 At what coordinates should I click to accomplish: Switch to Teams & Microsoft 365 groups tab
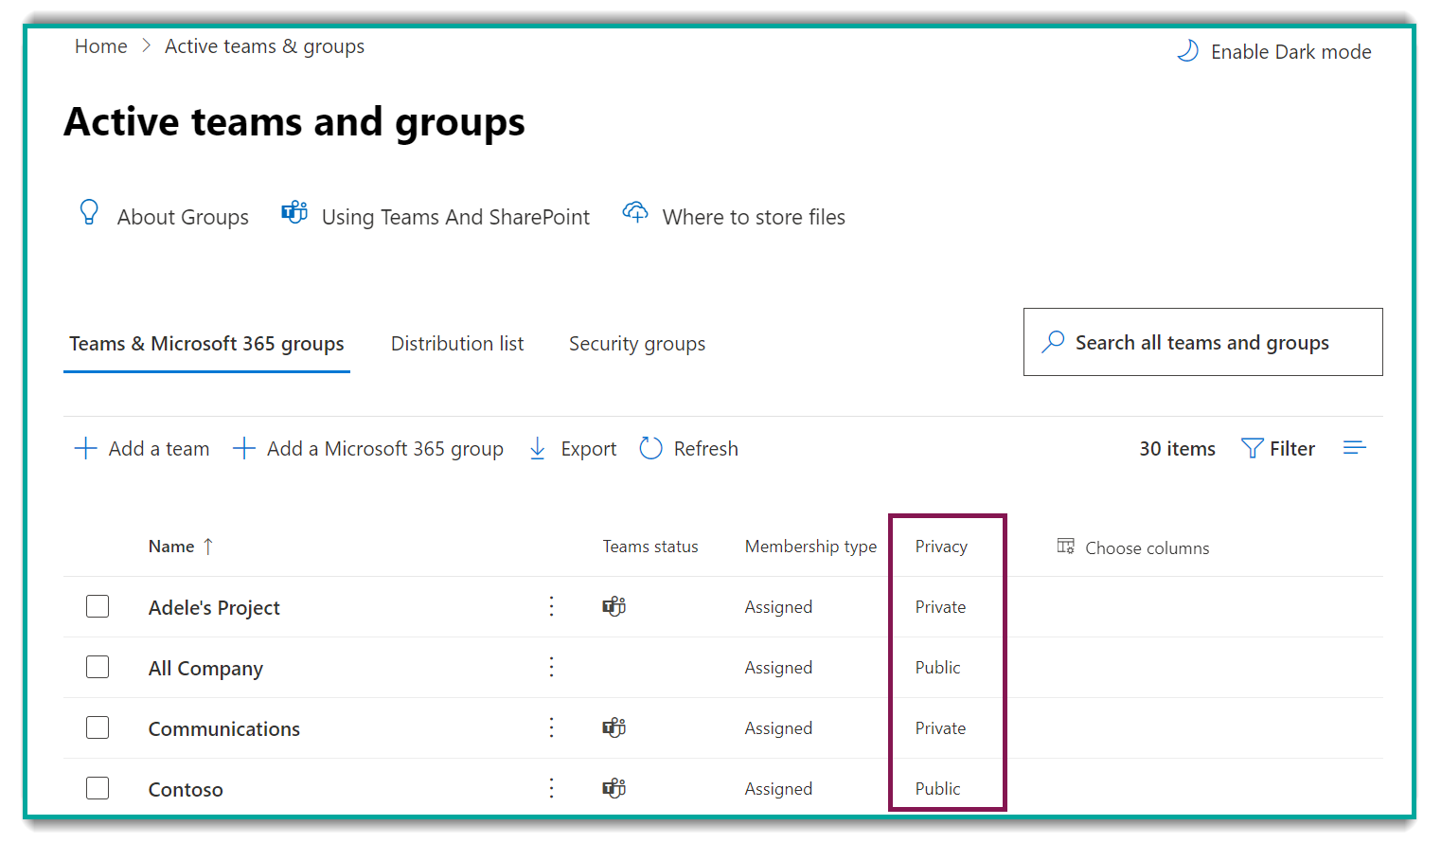(206, 344)
